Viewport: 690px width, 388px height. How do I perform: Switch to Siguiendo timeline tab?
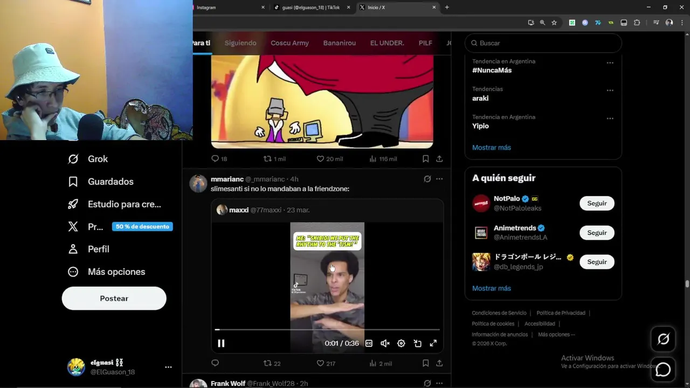240,43
